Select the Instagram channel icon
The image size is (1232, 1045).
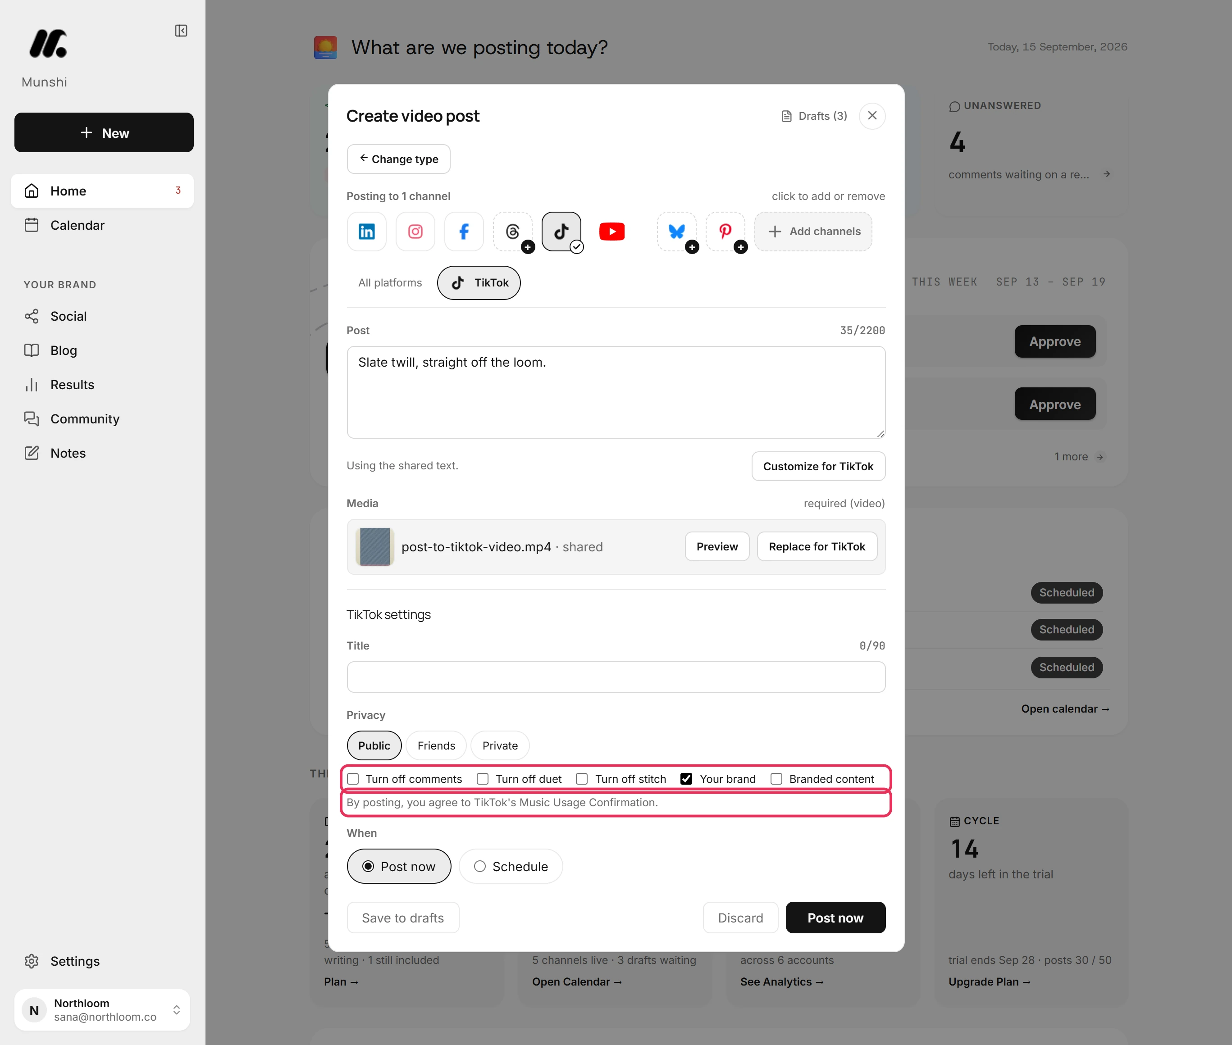(415, 232)
